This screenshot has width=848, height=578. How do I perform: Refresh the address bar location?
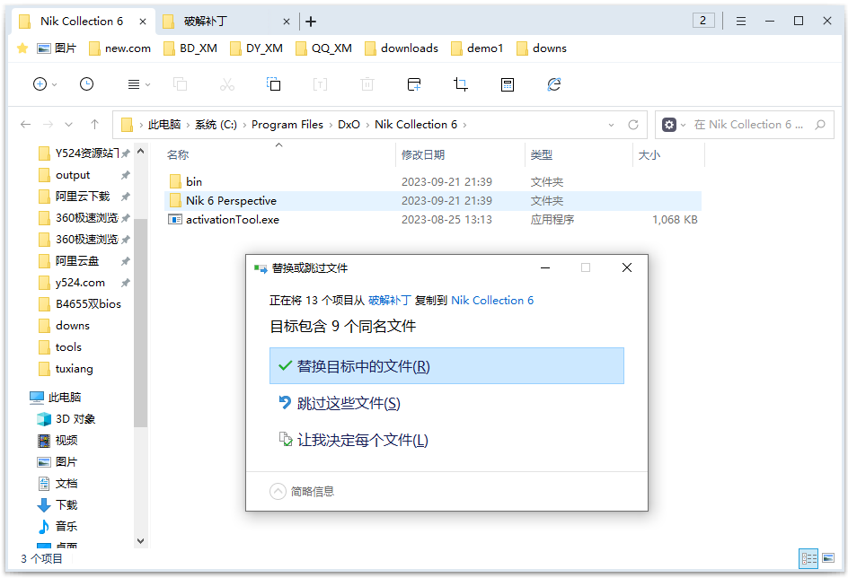[633, 125]
